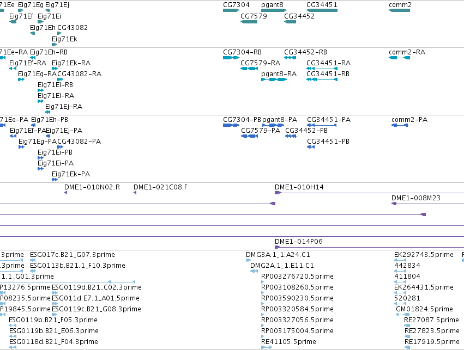Click the comm2-PA protein feature
Viewport: 464px width, 350px height.
[400, 125]
